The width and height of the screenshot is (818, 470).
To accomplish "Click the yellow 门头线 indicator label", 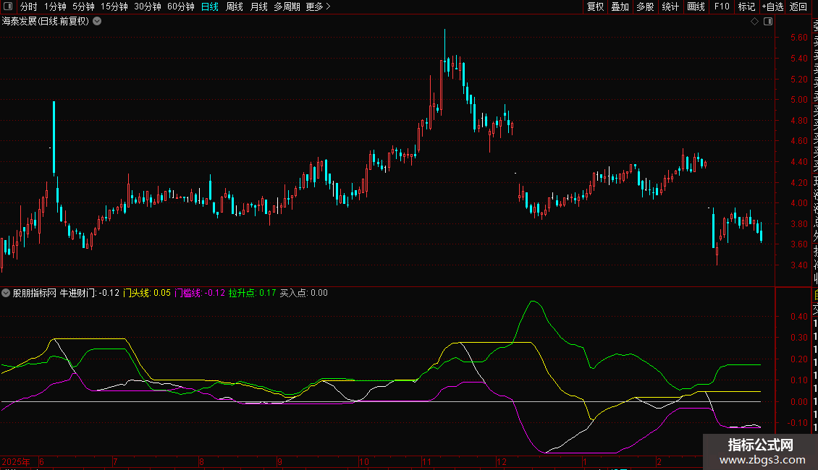I will pos(136,293).
